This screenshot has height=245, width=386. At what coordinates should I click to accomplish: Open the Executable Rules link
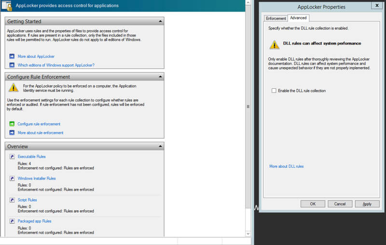tap(31, 156)
